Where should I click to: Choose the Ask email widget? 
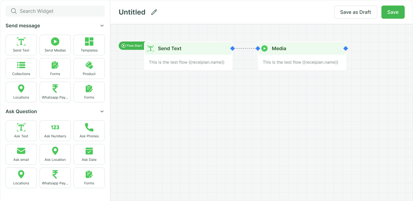pyautogui.click(x=21, y=154)
